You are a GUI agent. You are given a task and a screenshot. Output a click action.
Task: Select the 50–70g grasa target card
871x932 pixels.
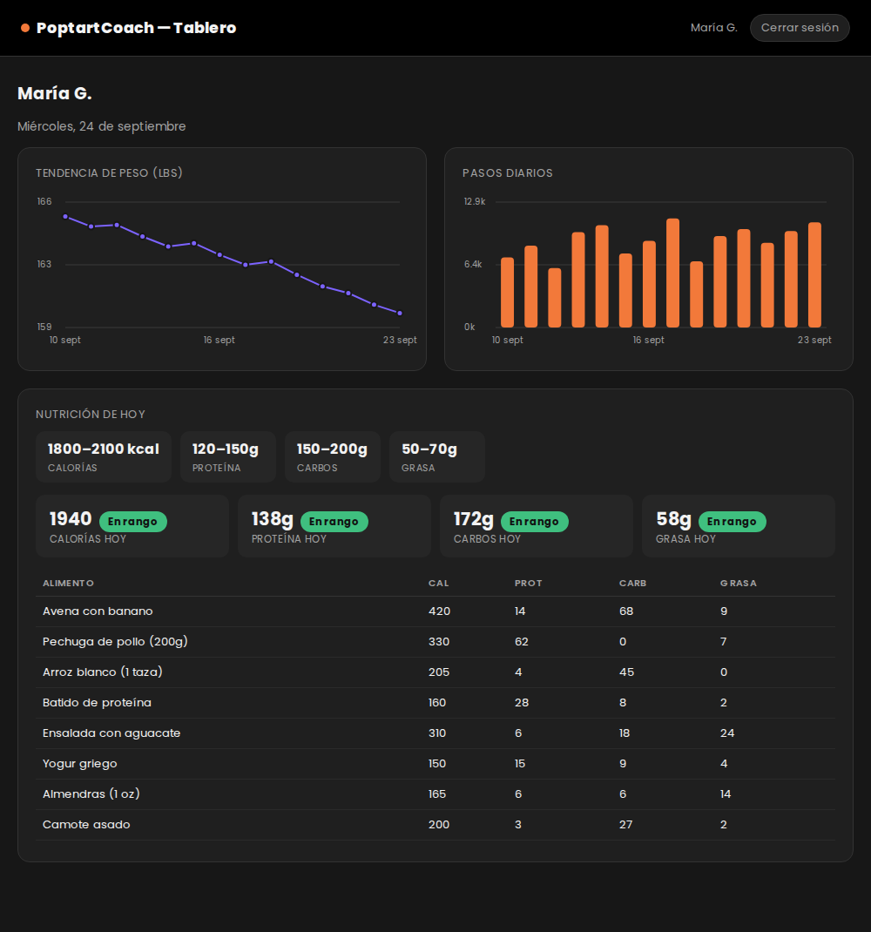437,456
